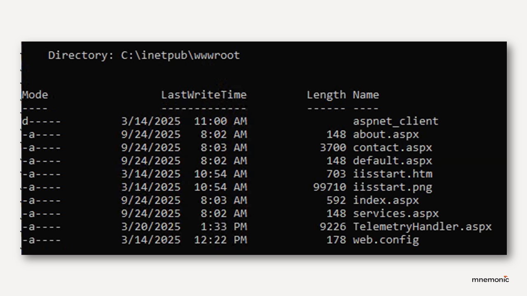Screen dimensions: 527x296
Task: Click the 9226 file length value
Action: tap(333, 227)
